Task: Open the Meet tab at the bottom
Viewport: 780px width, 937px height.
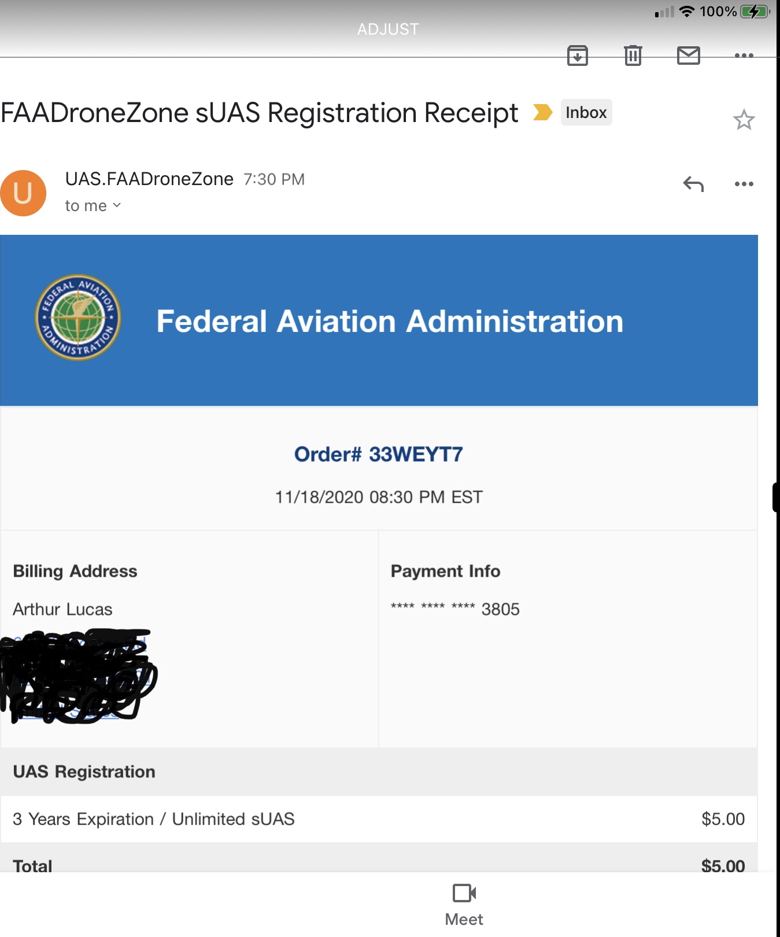Action: pos(464,905)
